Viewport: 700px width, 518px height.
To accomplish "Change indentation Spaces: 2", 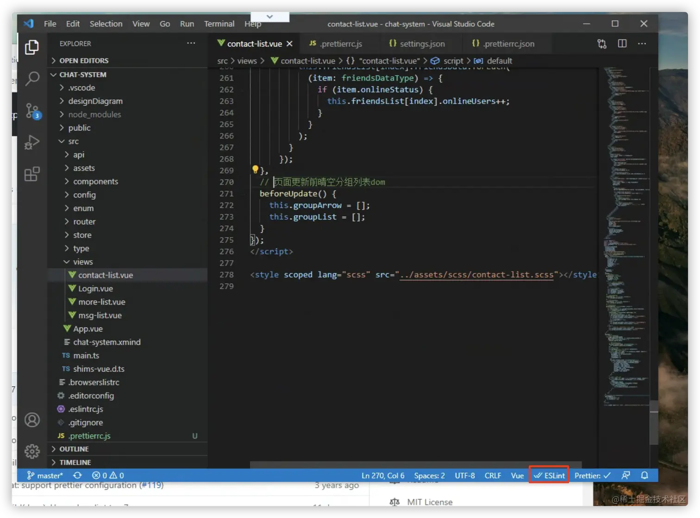I will [x=430, y=475].
